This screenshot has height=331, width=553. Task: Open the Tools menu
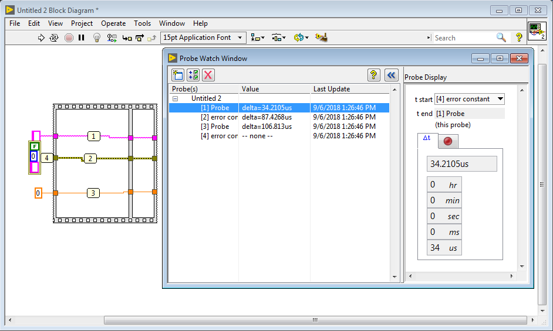142,23
